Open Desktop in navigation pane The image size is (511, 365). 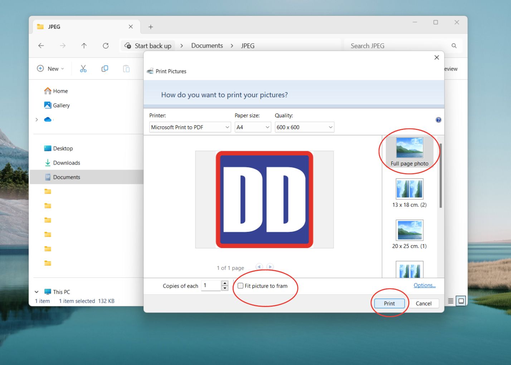tap(58, 148)
